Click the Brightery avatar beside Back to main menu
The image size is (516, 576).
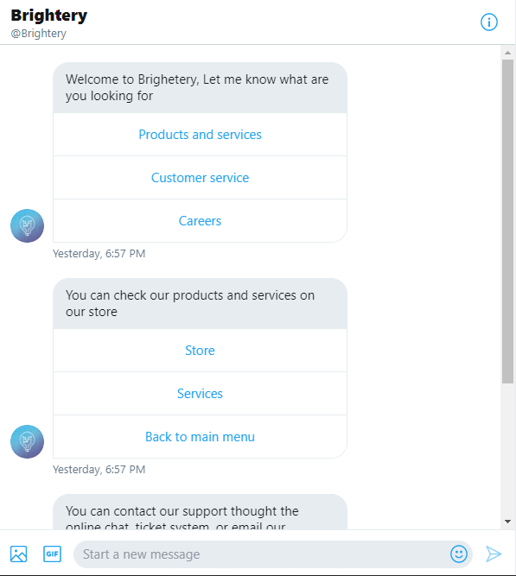[27, 441]
